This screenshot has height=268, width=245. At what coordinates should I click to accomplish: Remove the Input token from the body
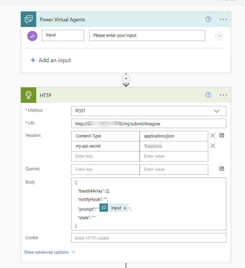(x=125, y=208)
